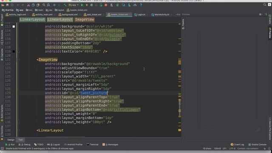Open the Captures tool window
The width and height of the screenshot is (272, 153).
[x=2, y=54]
